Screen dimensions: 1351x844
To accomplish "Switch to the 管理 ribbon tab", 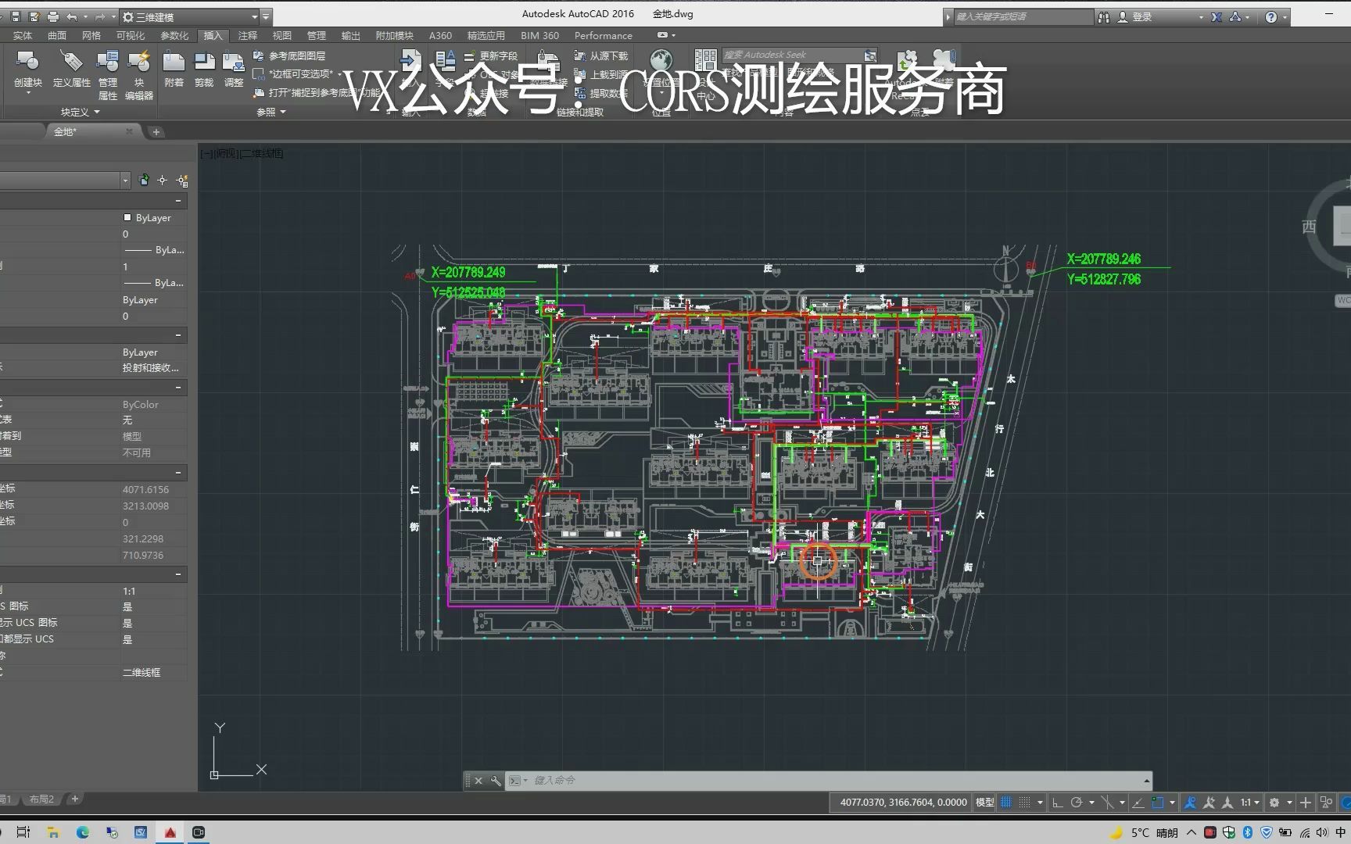I will point(316,35).
